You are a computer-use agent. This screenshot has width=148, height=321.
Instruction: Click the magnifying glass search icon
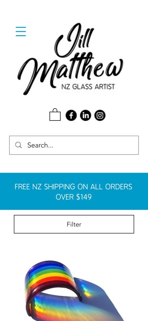point(19,145)
